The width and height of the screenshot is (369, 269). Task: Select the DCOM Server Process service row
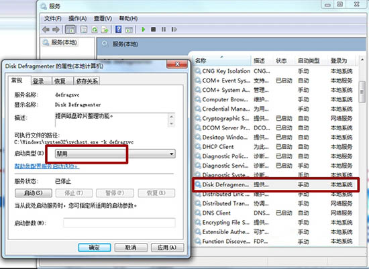[274, 128]
